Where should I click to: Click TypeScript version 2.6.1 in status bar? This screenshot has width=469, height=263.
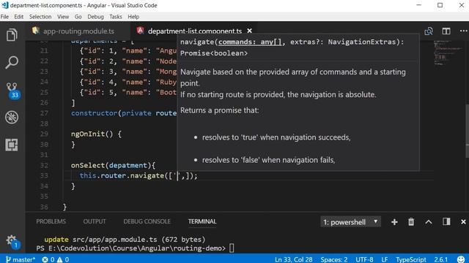tap(441, 259)
